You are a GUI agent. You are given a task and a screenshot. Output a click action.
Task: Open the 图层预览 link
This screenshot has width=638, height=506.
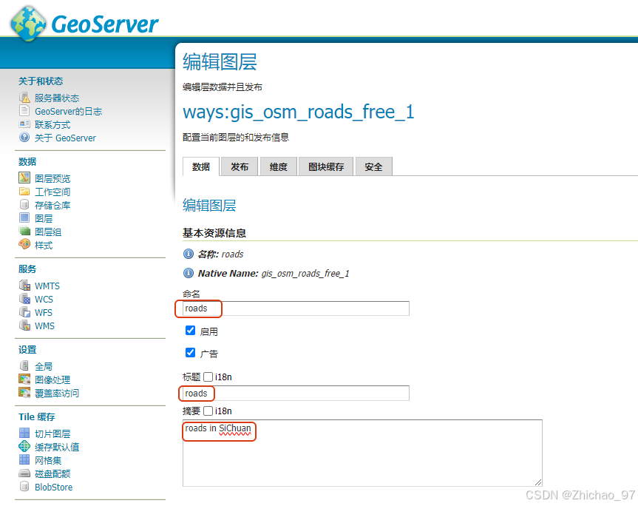click(52, 179)
